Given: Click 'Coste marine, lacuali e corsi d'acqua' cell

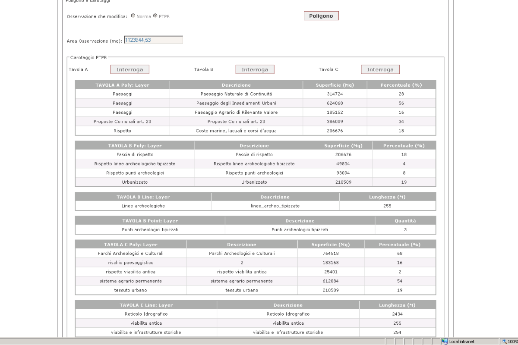Looking at the screenshot, I should coord(236,131).
